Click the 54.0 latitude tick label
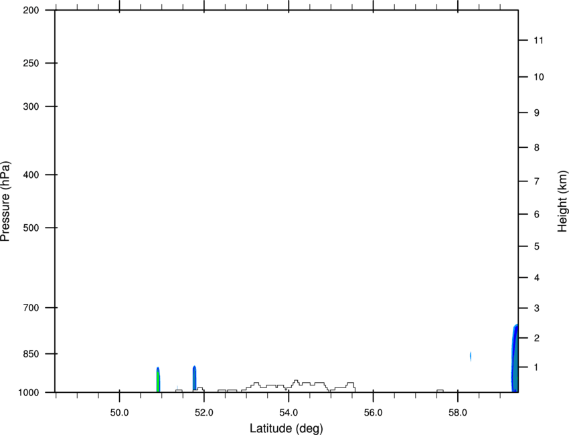 (x=289, y=413)
